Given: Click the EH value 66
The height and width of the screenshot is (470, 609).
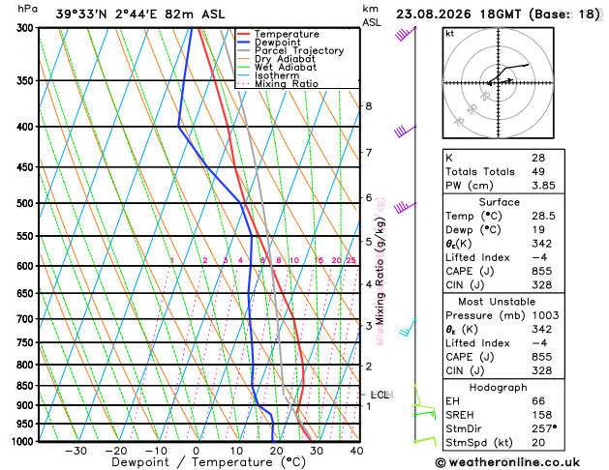Looking at the screenshot, I should tap(538, 401).
